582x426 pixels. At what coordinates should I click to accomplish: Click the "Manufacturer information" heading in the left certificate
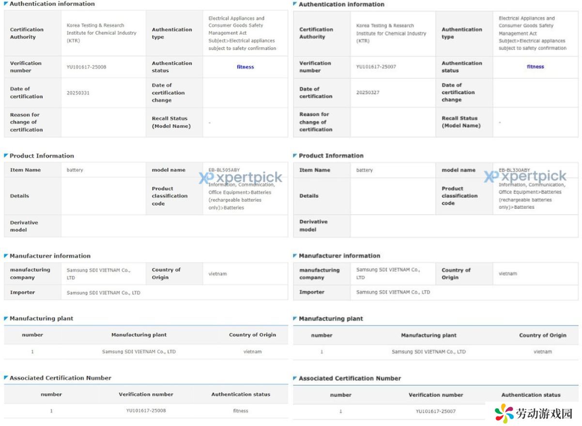pyautogui.click(x=50, y=256)
